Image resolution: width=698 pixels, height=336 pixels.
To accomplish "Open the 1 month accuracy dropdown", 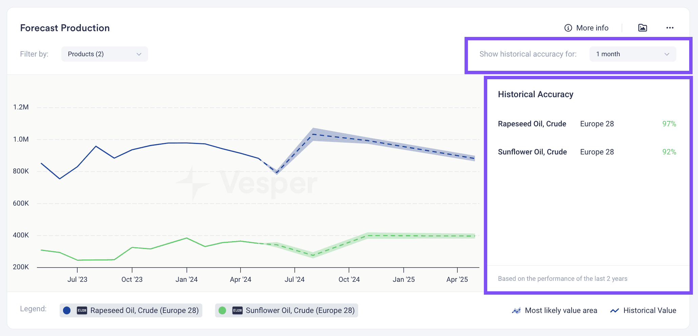I will point(633,54).
